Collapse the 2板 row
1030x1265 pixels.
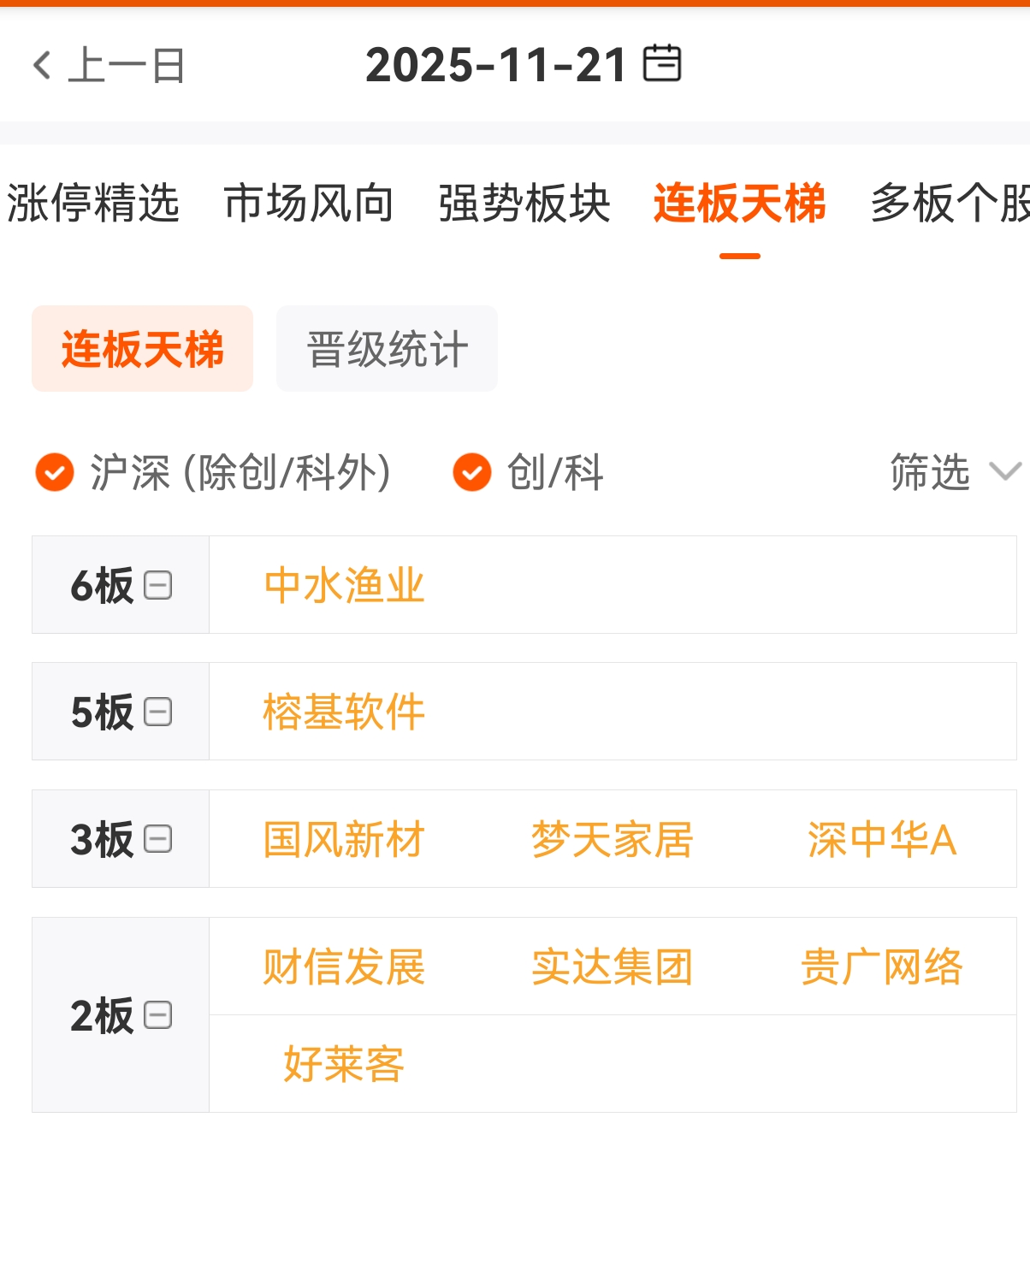158,1015
